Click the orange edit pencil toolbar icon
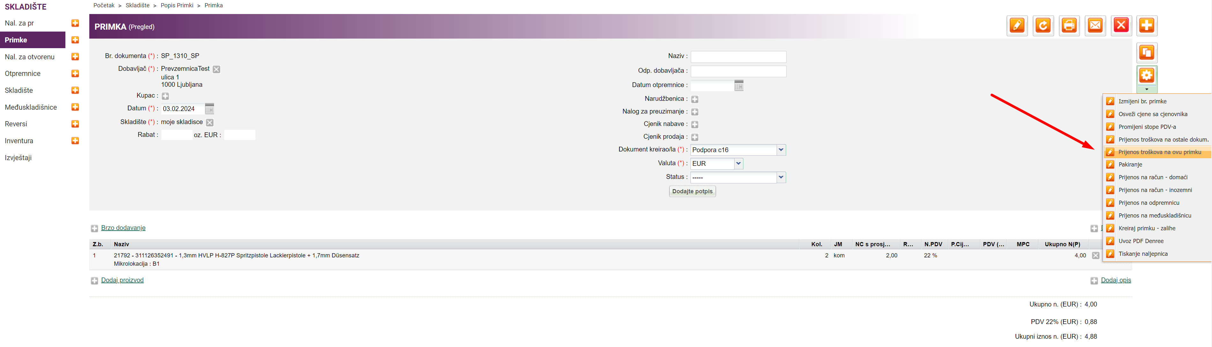The width and height of the screenshot is (1212, 347). 1017,26
